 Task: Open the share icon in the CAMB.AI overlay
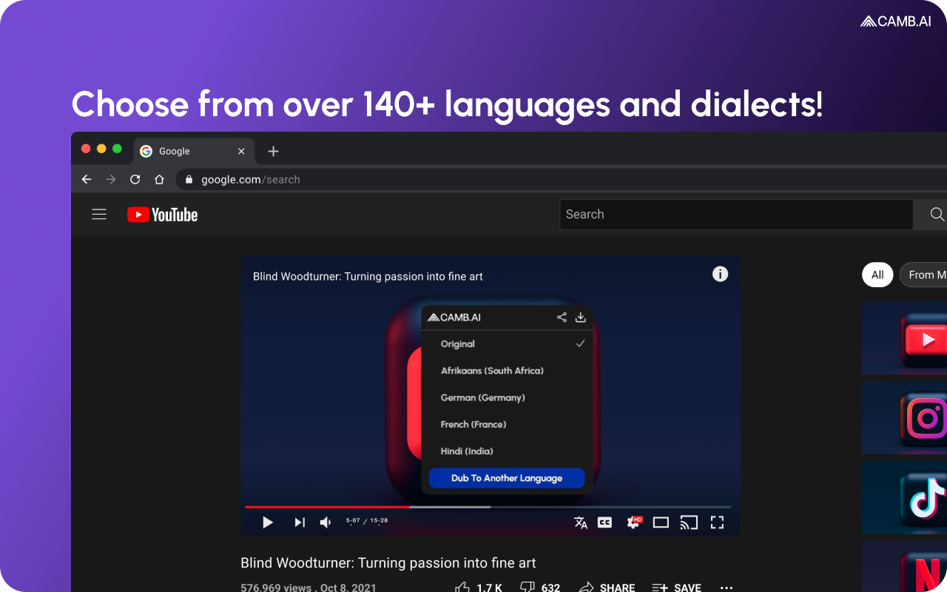point(562,317)
